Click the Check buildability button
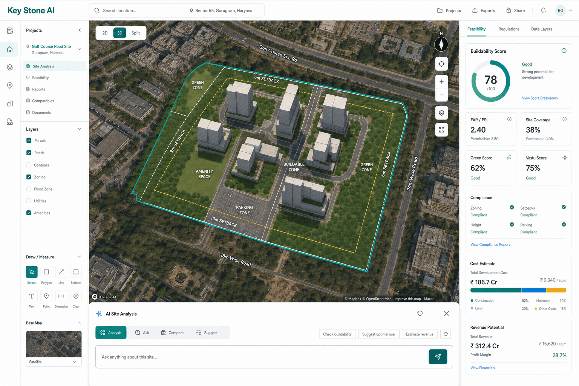The image size is (579, 386). (x=337, y=334)
